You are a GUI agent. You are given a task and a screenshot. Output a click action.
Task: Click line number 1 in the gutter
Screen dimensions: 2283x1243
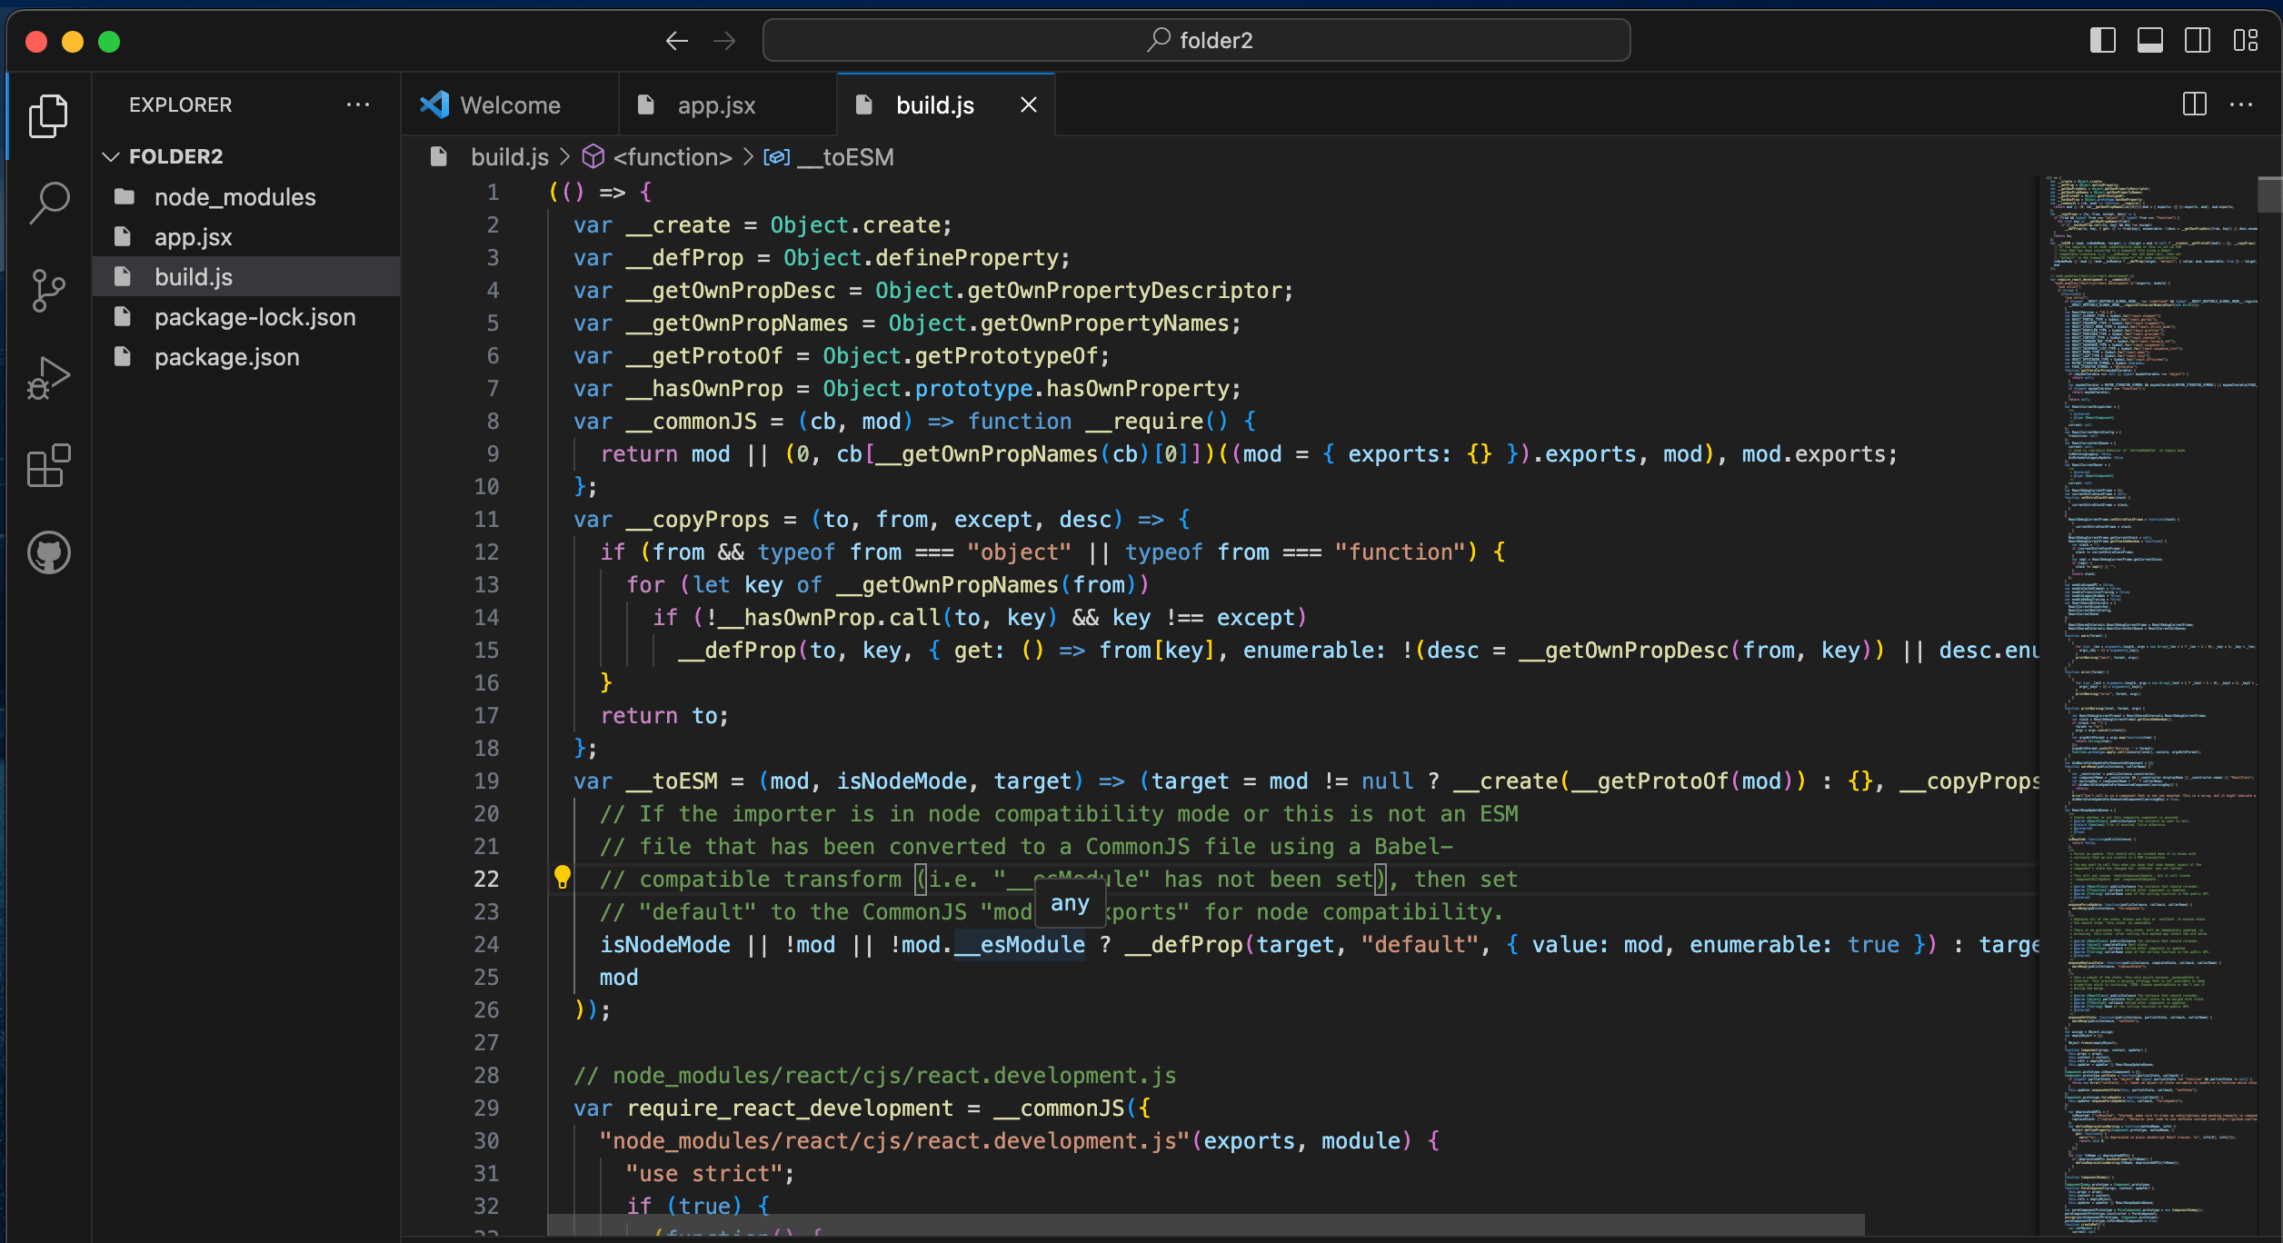(493, 192)
